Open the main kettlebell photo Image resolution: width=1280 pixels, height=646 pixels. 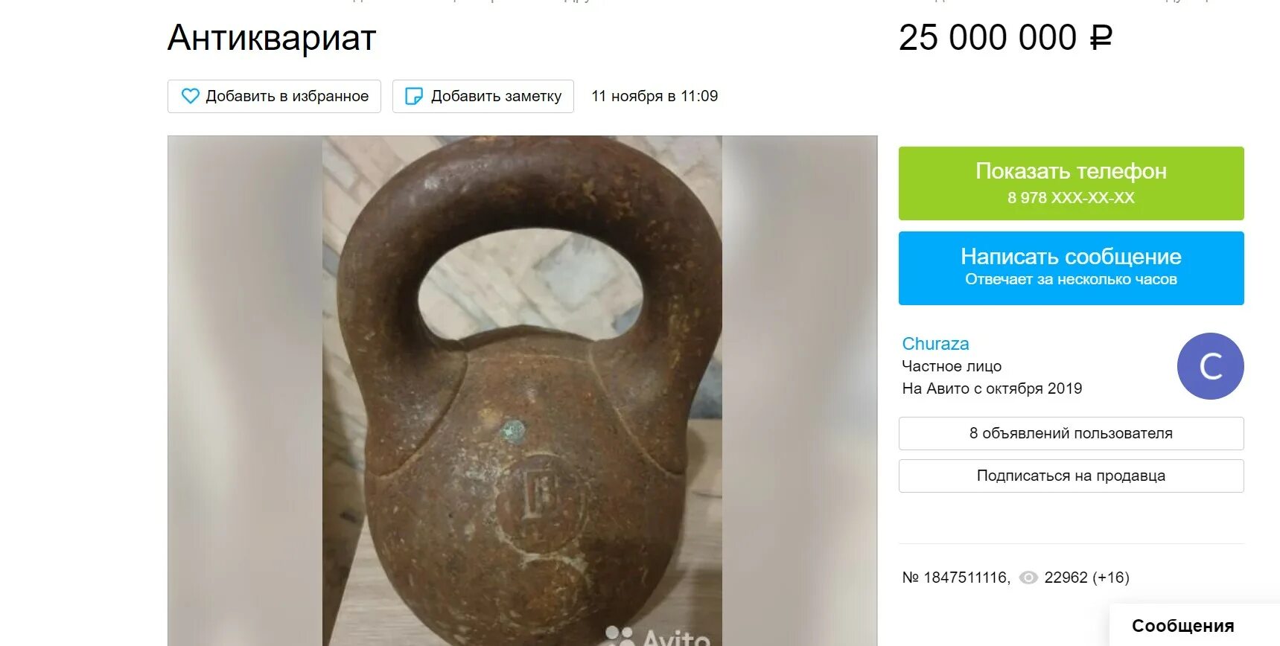pos(522,391)
